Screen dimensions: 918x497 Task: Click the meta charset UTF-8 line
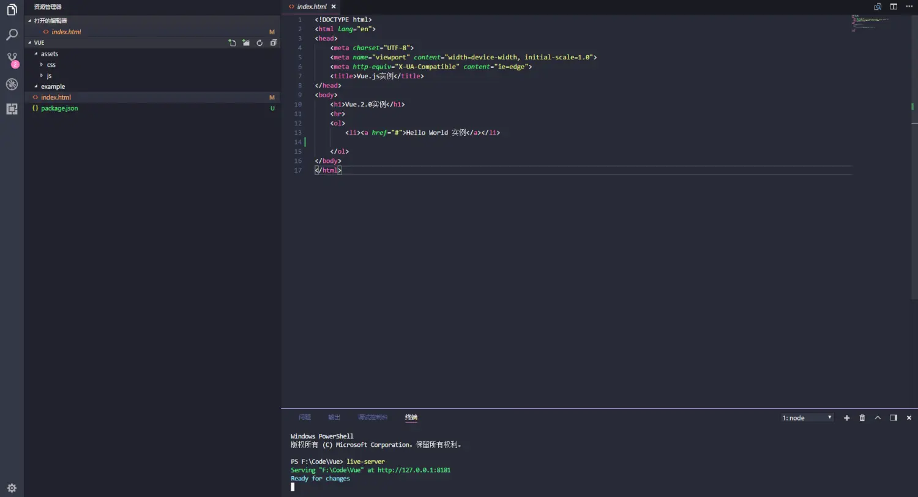click(372, 48)
